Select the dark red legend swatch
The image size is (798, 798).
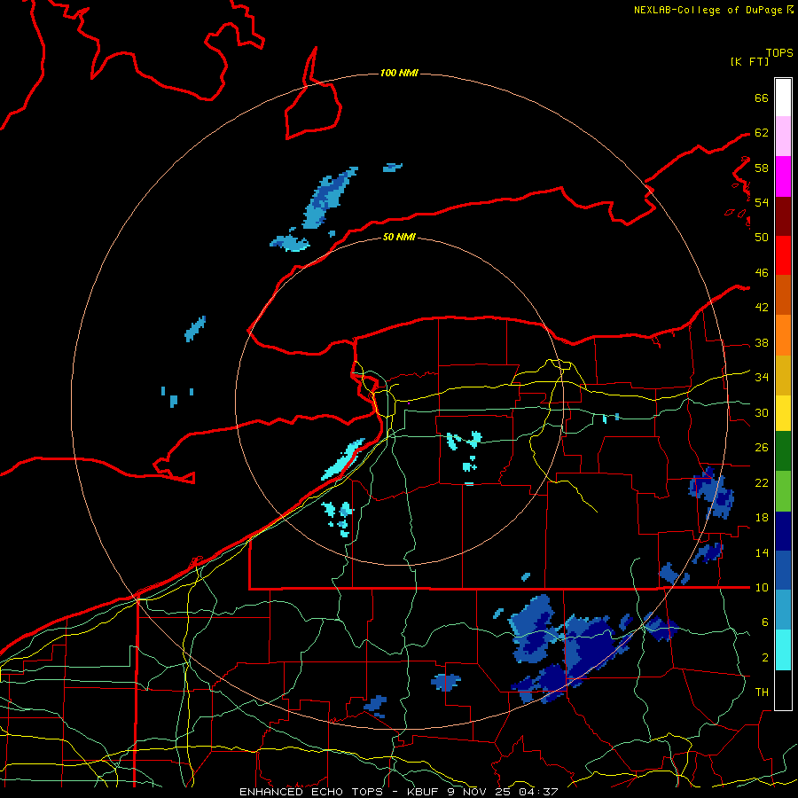[783, 215]
